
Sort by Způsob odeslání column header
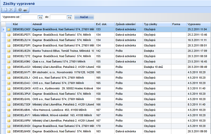[x=129, y=24]
